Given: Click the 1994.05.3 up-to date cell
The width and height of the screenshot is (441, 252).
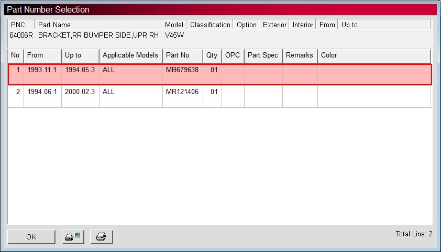Looking at the screenshot, I should pos(80,70).
